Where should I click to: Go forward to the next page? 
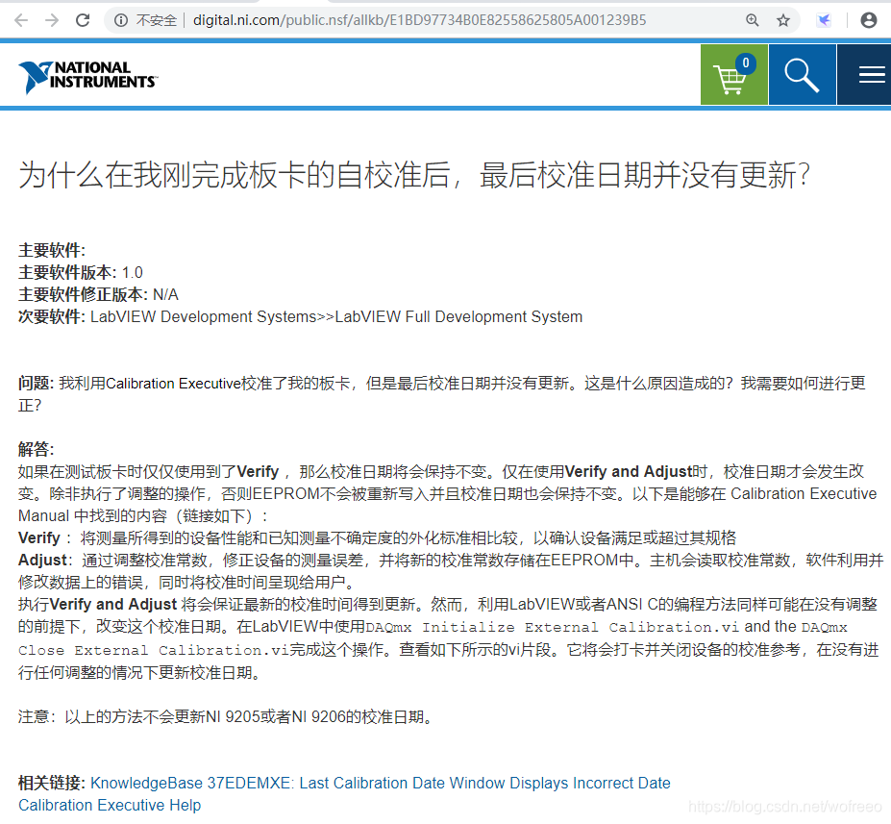52,20
